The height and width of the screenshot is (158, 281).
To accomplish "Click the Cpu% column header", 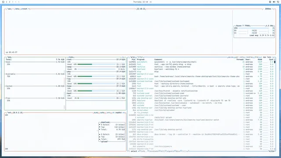I will pyautogui.click(x=272, y=60).
